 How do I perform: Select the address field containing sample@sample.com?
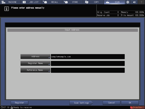(88, 56)
